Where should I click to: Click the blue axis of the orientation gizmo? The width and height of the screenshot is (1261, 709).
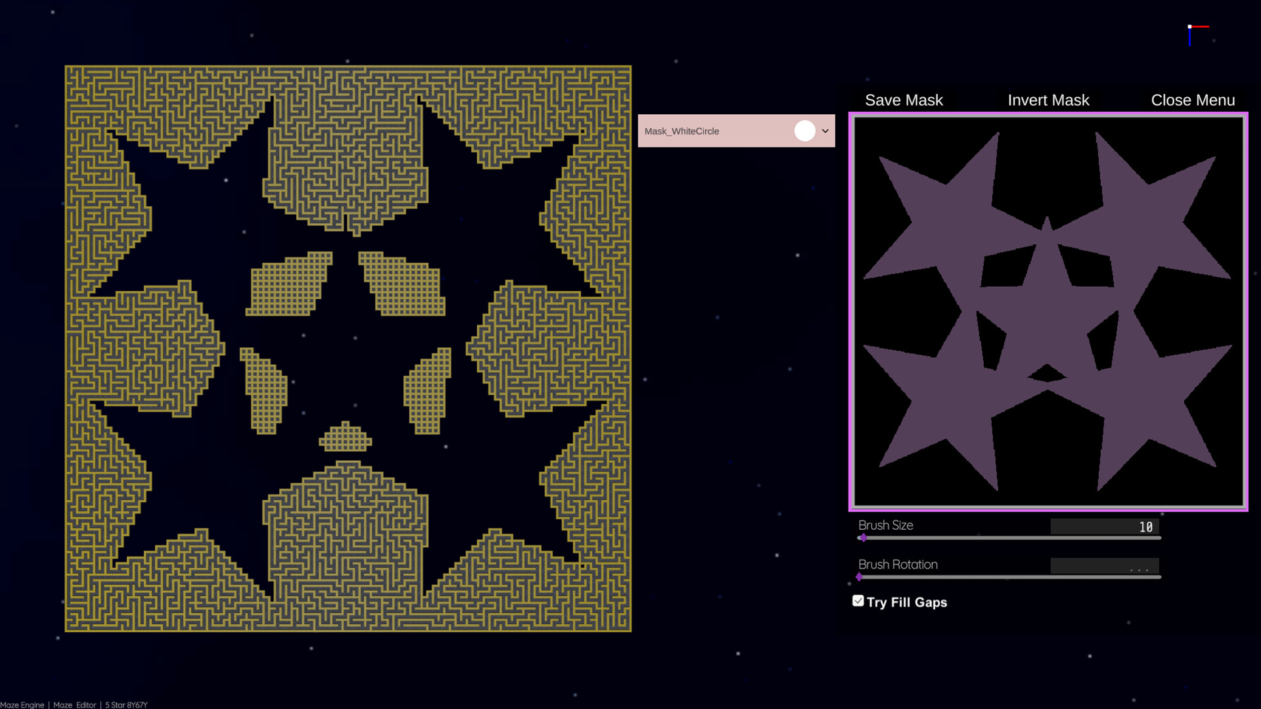(x=1189, y=37)
